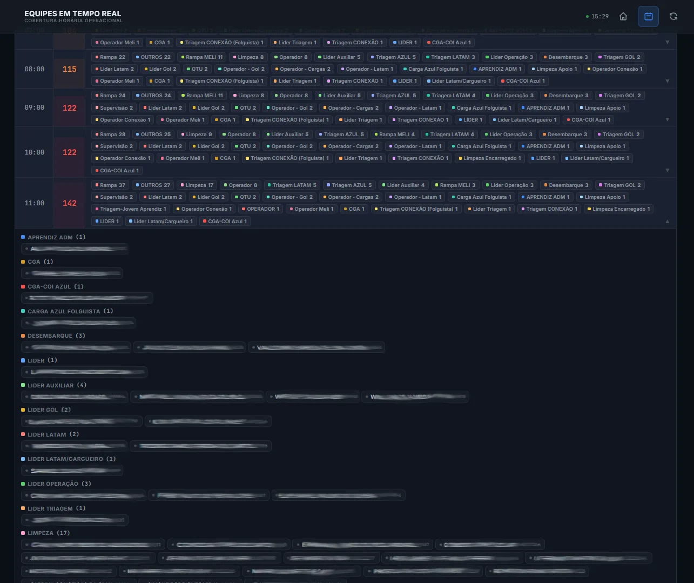Click the refresh icon in header
Image resolution: width=694 pixels, height=583 pixels.
pyautogui.click(x=673, y=16)
